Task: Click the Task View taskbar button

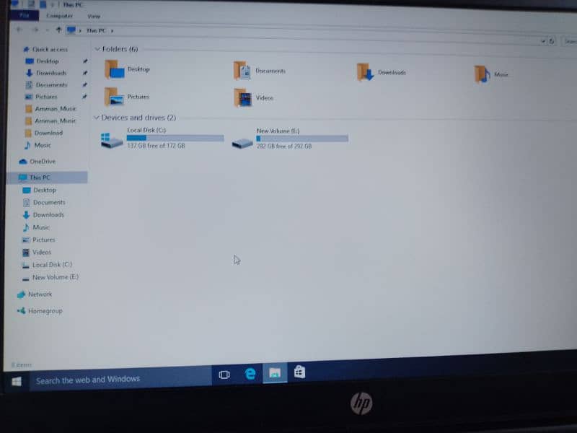Action: 224,375
